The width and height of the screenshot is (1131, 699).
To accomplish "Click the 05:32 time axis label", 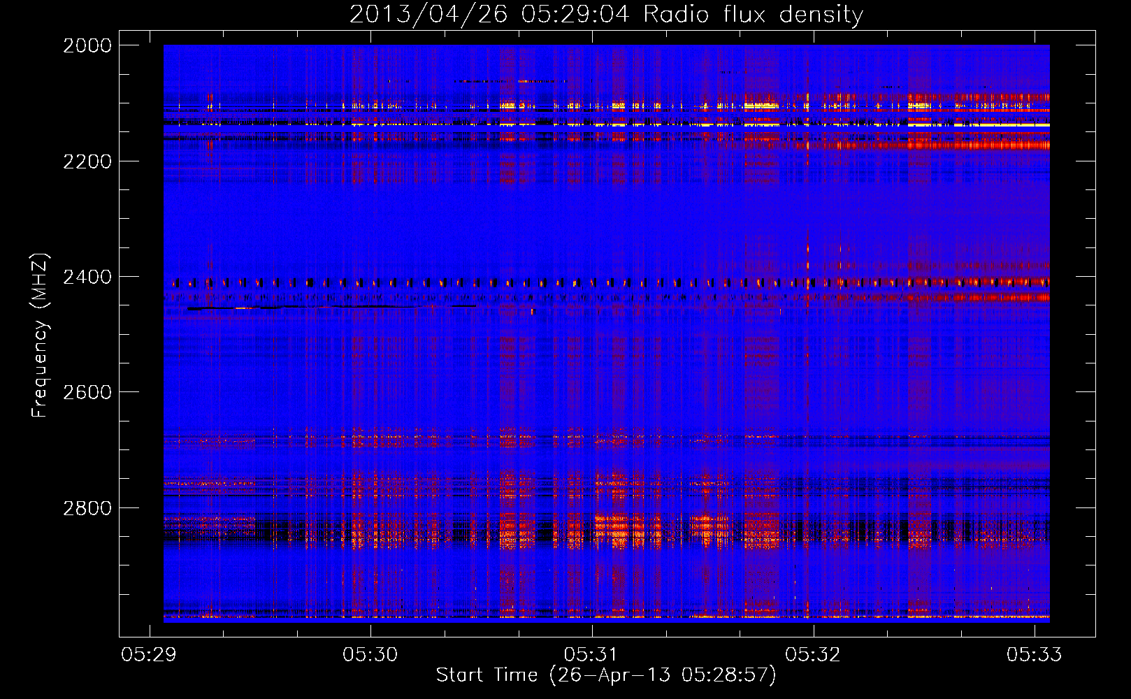I will [812, 654].
